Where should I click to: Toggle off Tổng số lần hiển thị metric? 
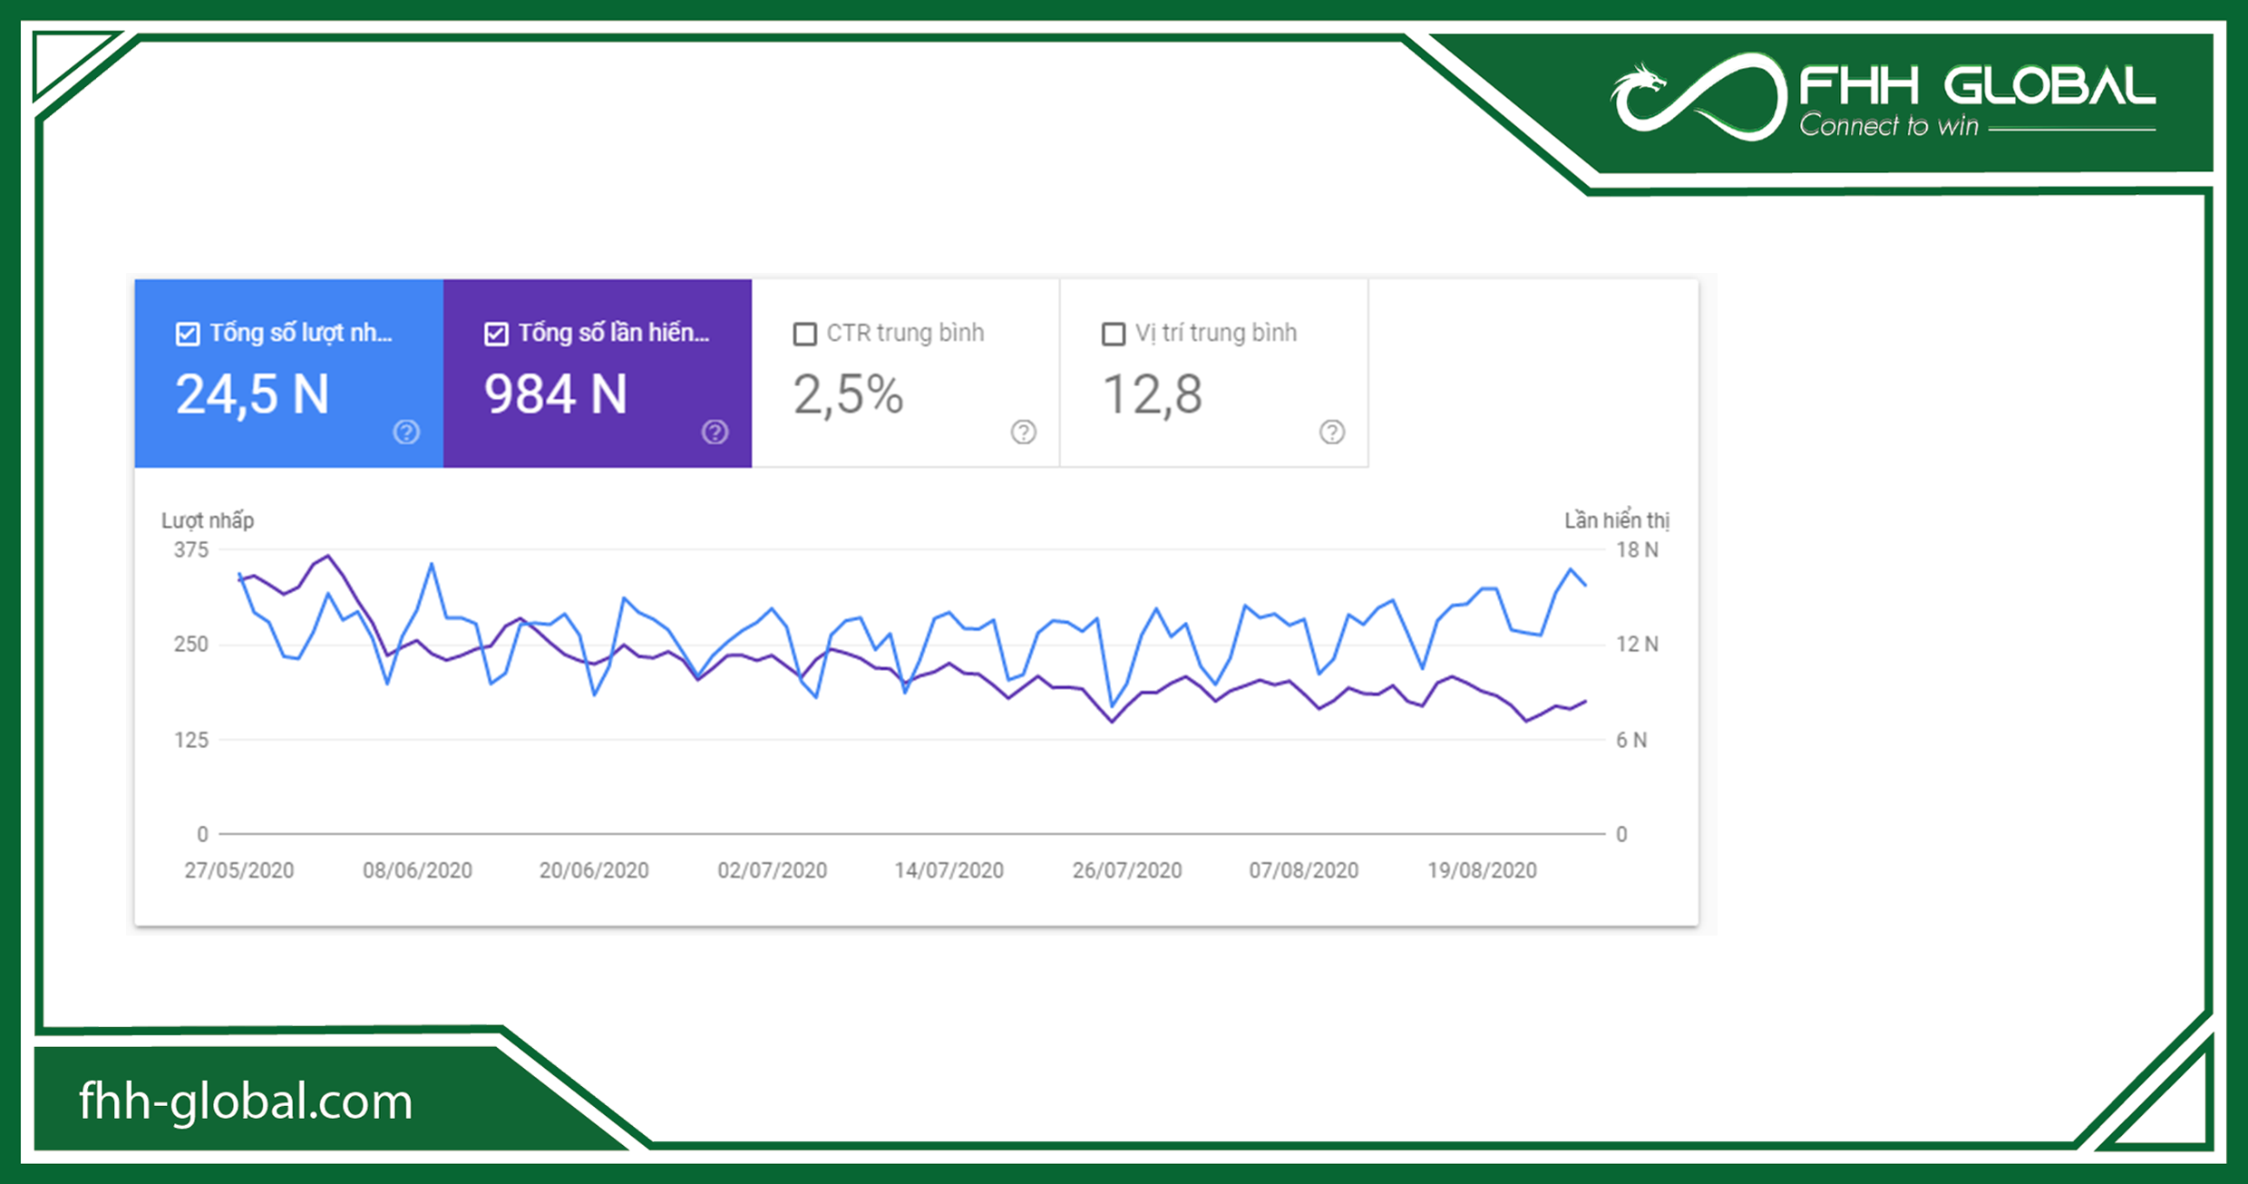(495, 334)
